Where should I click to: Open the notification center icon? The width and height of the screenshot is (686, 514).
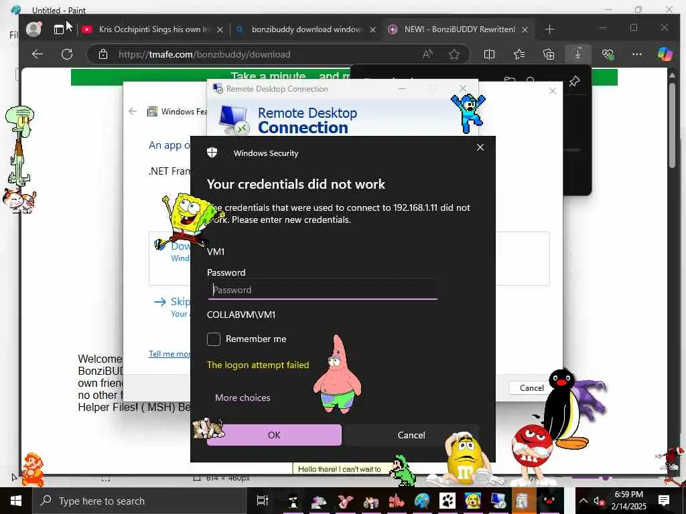[x=664, y=501]
